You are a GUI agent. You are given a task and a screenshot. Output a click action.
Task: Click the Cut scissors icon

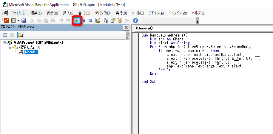(32, 21)
